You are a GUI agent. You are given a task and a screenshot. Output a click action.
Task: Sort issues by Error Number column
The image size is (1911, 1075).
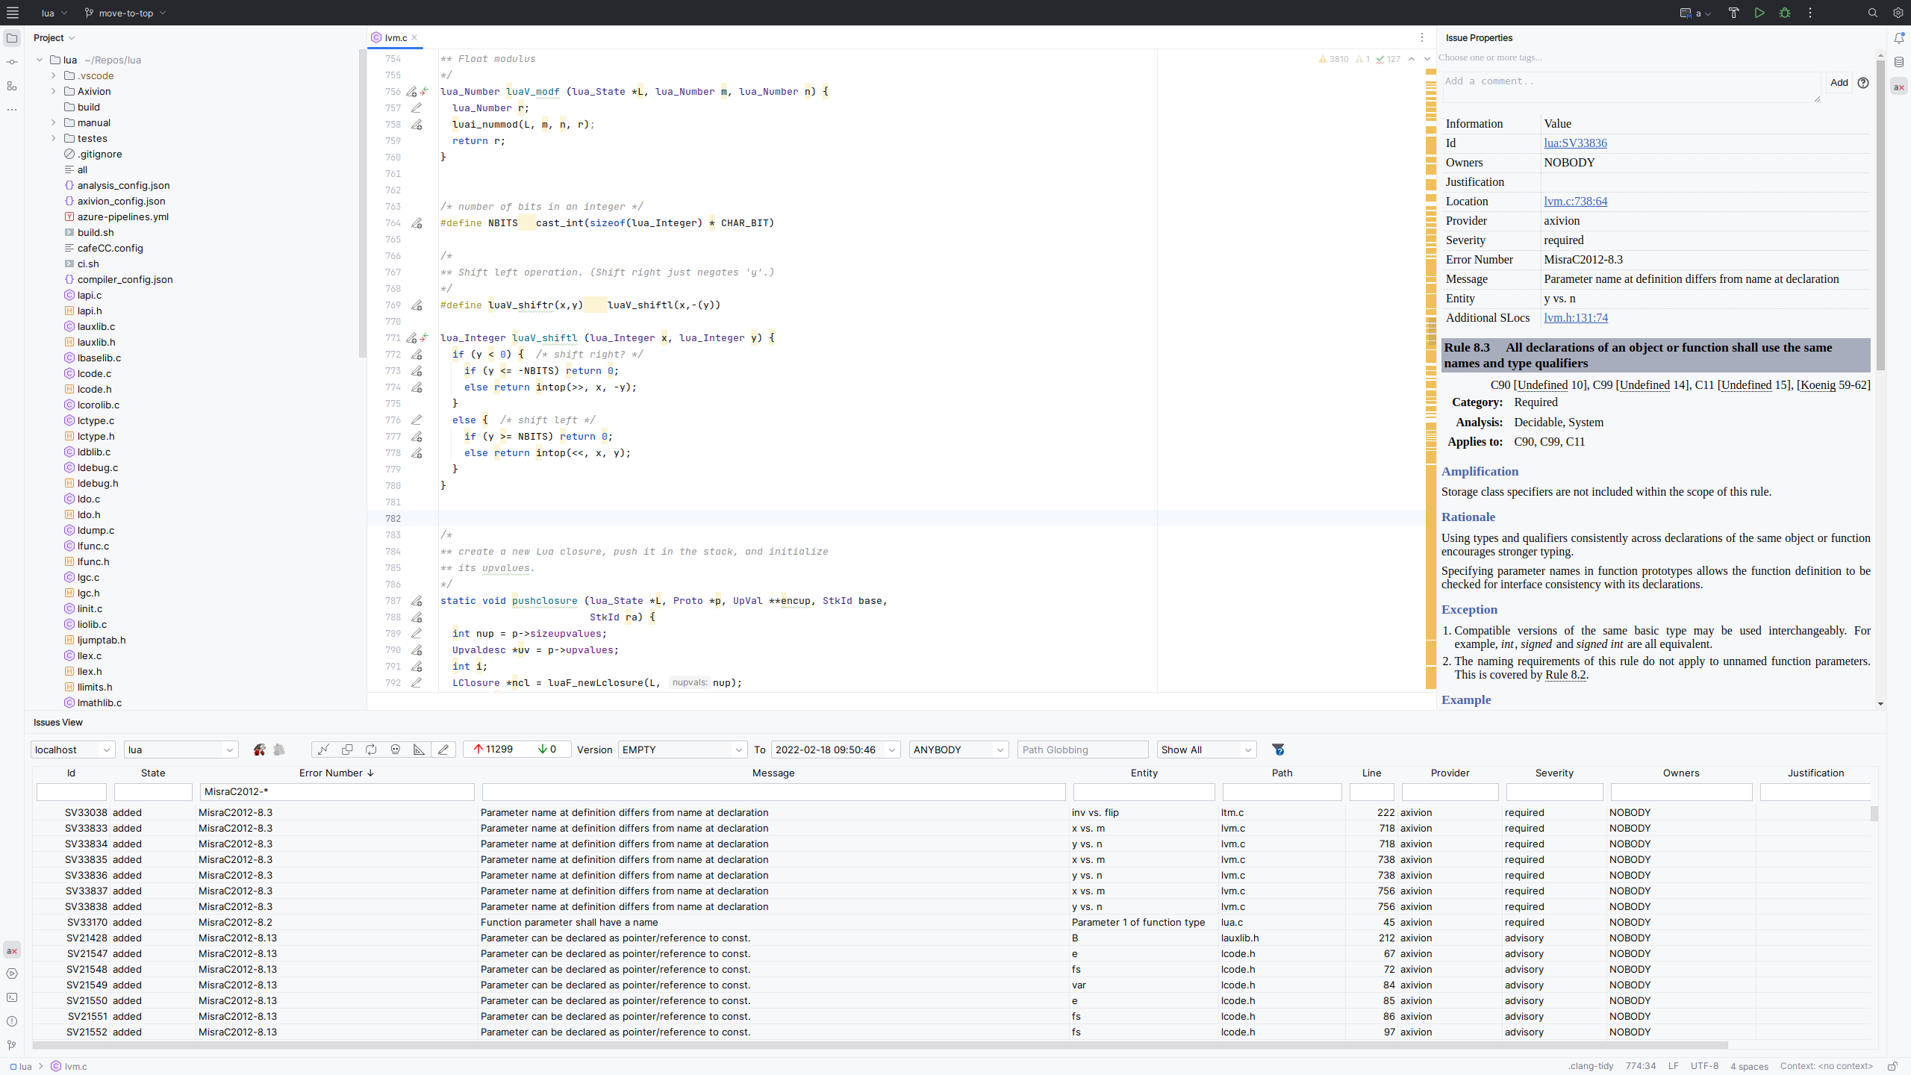(x=336, y=773)
